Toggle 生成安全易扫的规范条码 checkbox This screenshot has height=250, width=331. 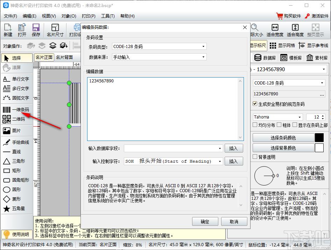255,104
